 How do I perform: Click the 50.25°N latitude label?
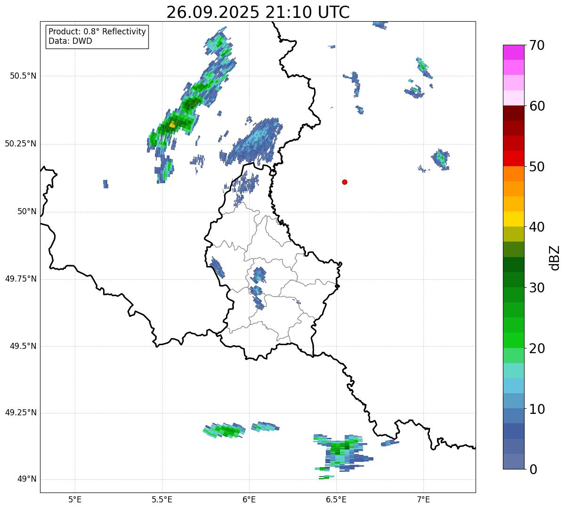pyautogui.click(x=21, y=144)
